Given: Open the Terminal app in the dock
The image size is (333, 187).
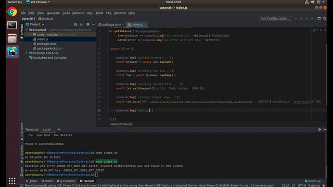Looking at the screenshot, I should click(x=12, y=25).
